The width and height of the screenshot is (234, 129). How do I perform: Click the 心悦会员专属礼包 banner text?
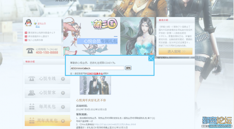click(x=100, y=41)
